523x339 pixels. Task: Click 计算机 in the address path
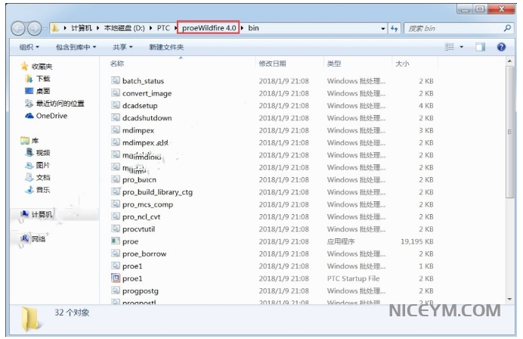coord(82,28)
